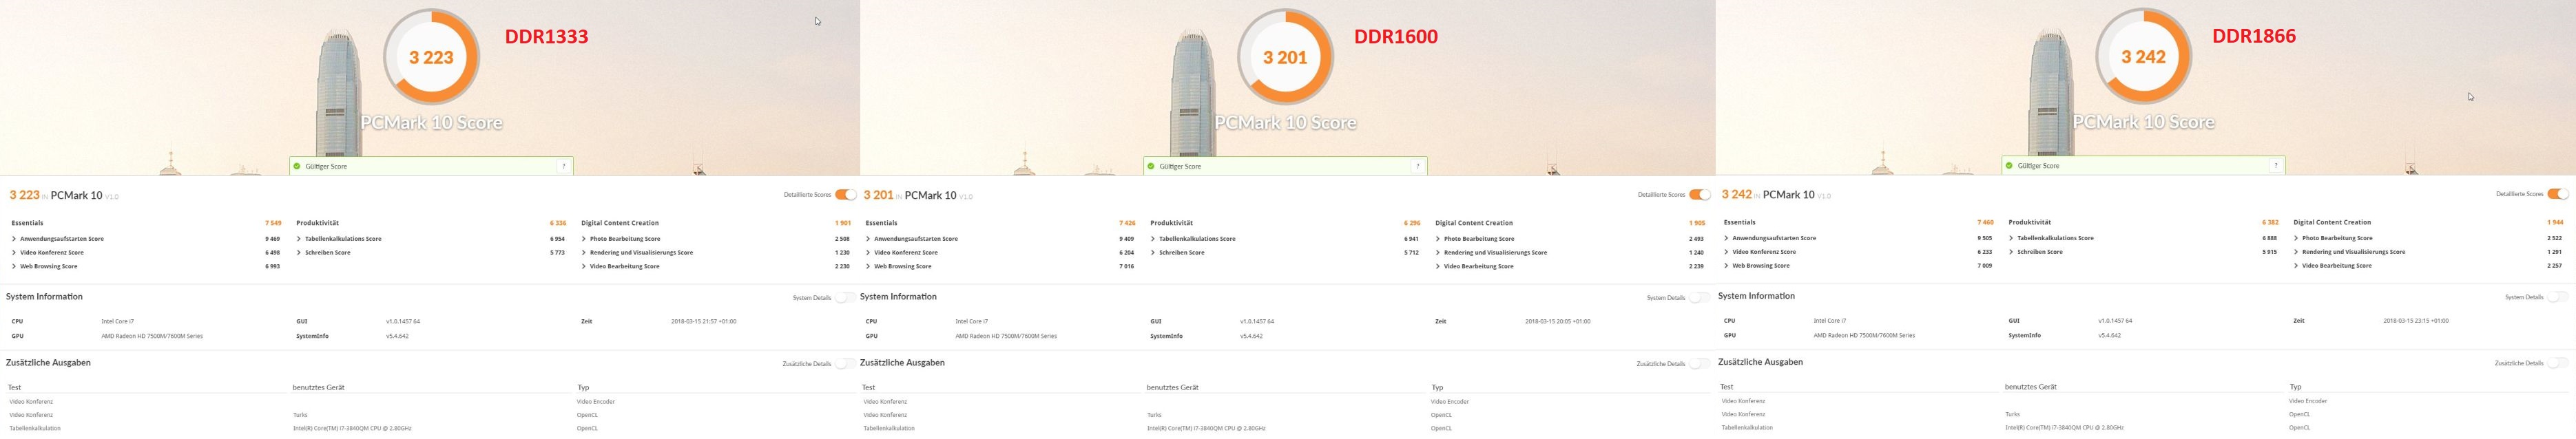Viewport: 2576px width, 439px height.
Task: Expand Rendering und Visualisierungs Score with value 1 291
Action: click(2296, 252)
